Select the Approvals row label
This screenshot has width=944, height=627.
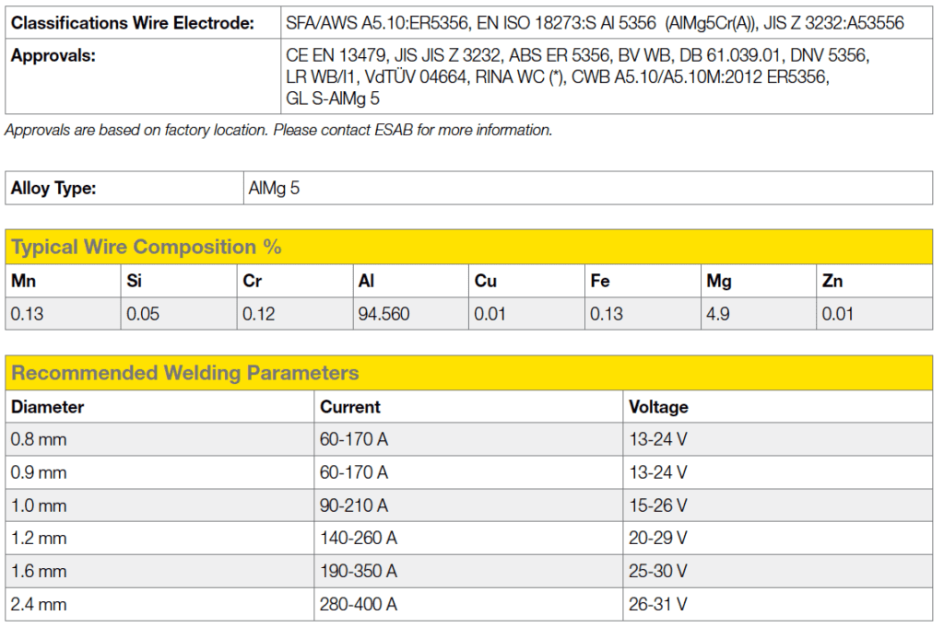point(52,55)
